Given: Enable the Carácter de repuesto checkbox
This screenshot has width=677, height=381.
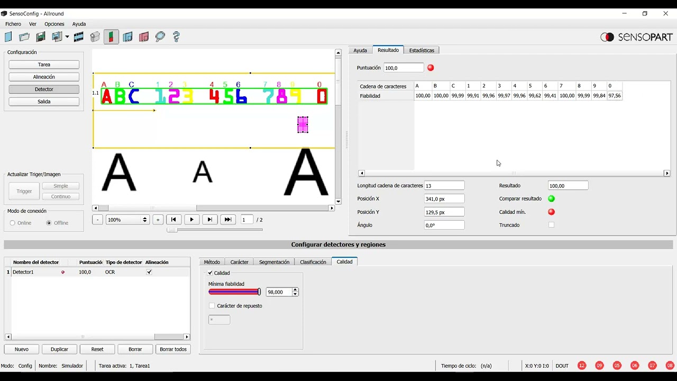Looking at the screenshot, I should [x=212, y=306].
